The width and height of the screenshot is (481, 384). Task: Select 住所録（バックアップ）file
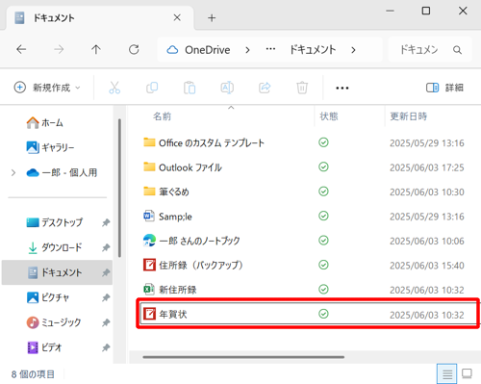[x=201, y=266]
